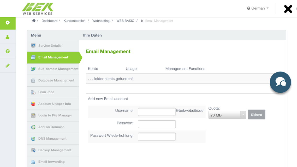Open the help question mark icon
This screenshot has height=167, width=297.
8,51
